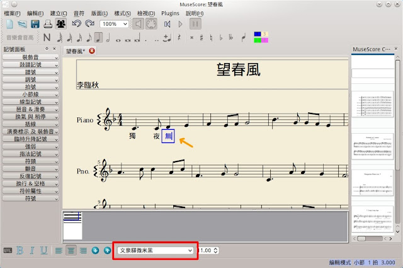Click the font size spinner arrows

pyautogui.click(x=215, y=250)
